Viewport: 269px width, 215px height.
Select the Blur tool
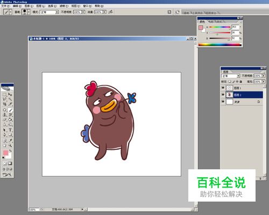[5, 124]
